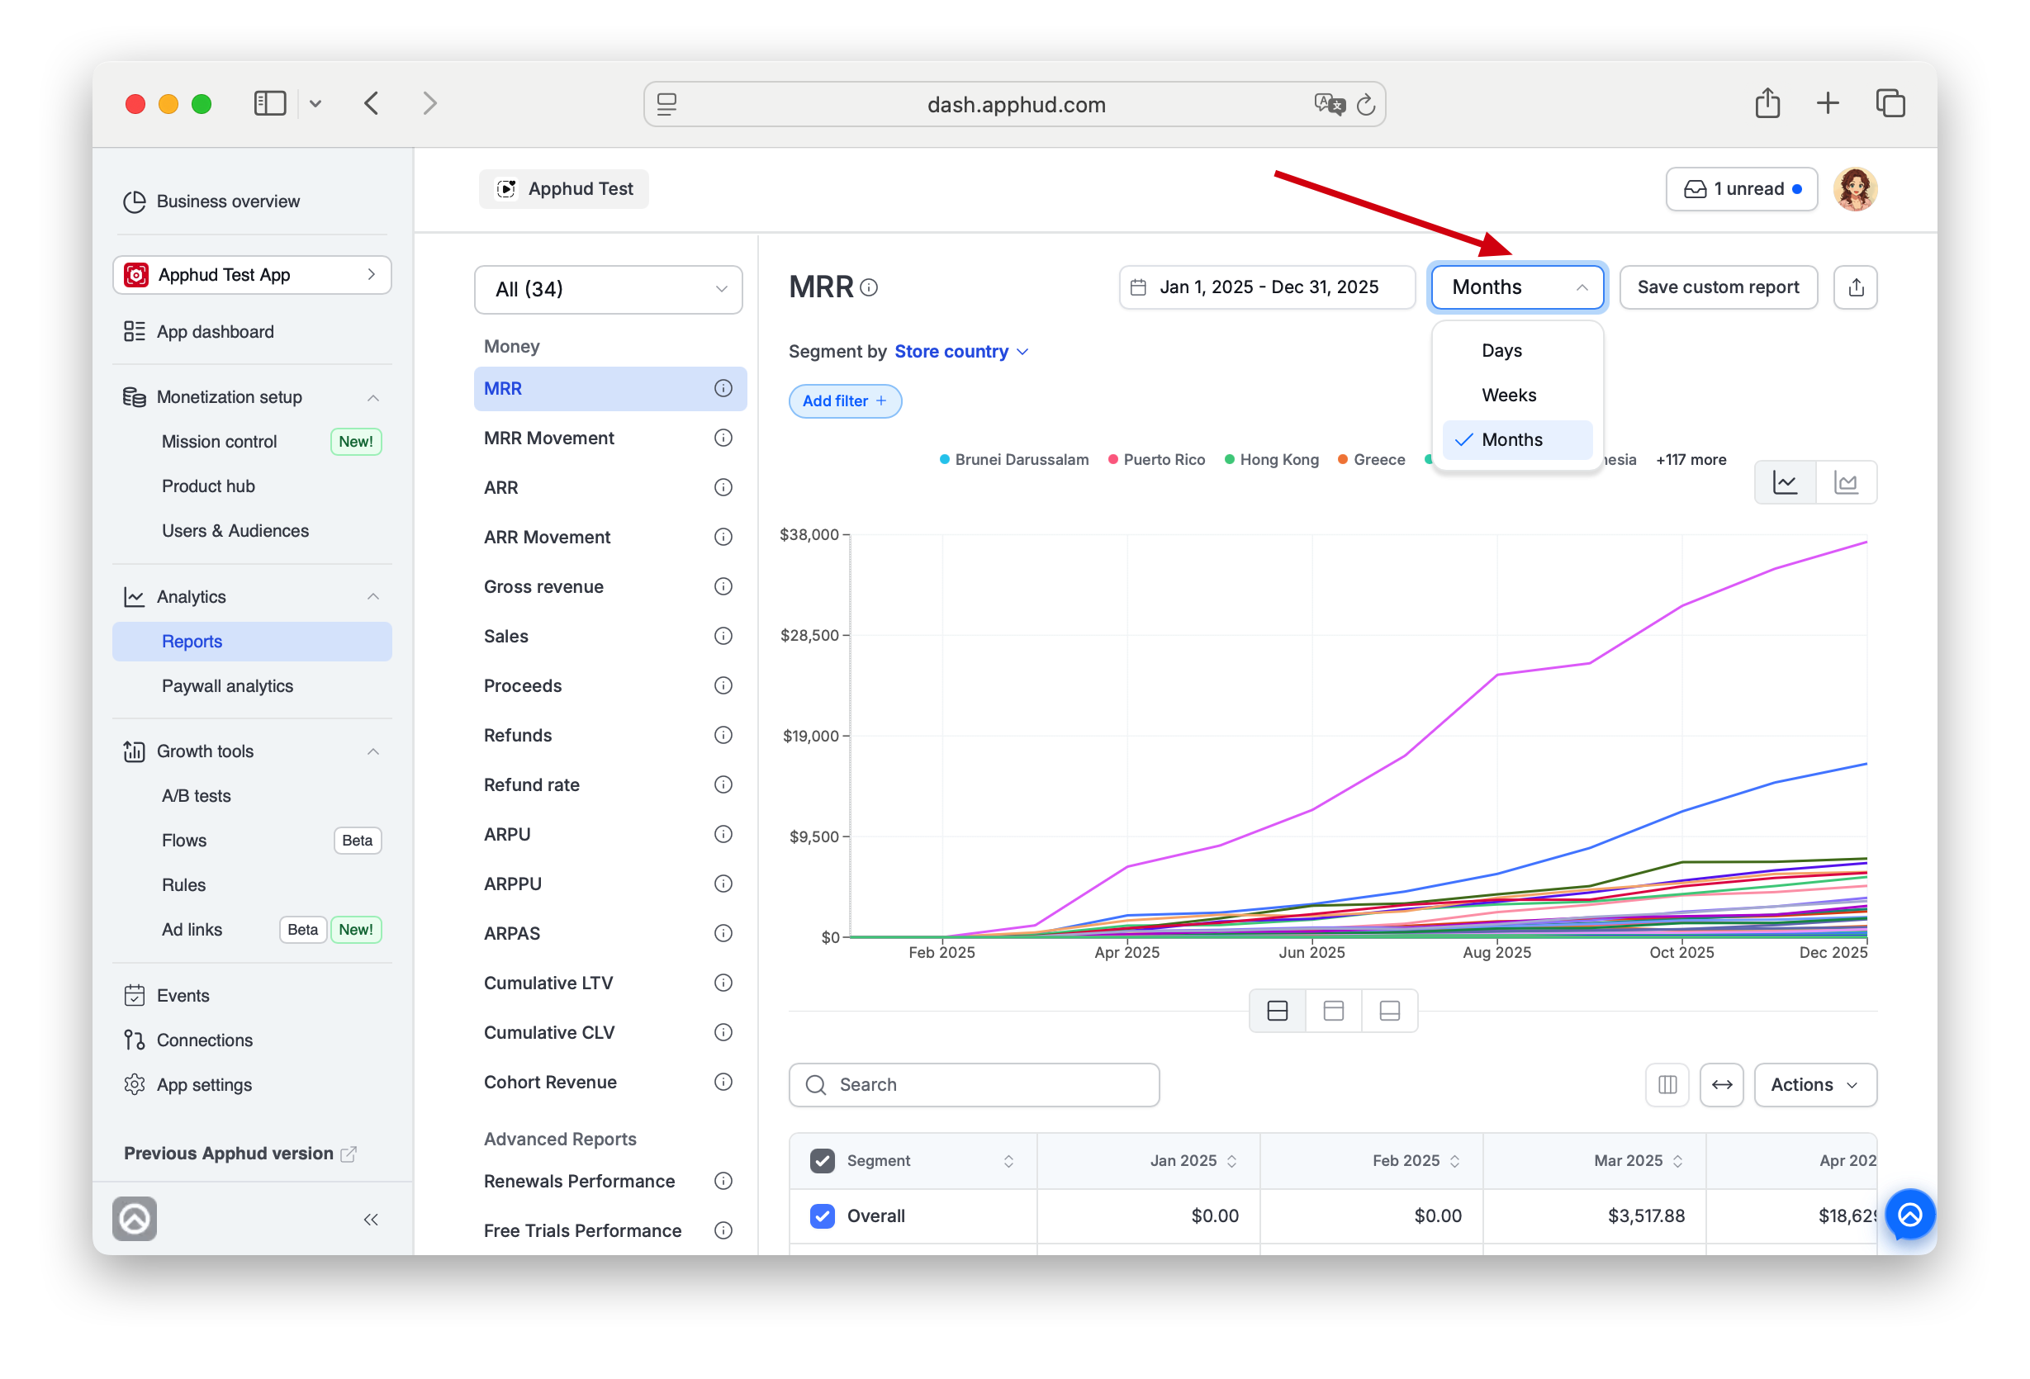The height and width of the screenshot is (1379, 2030).
Task: Open Store country segment dropdown
Action: coord(960,352)
